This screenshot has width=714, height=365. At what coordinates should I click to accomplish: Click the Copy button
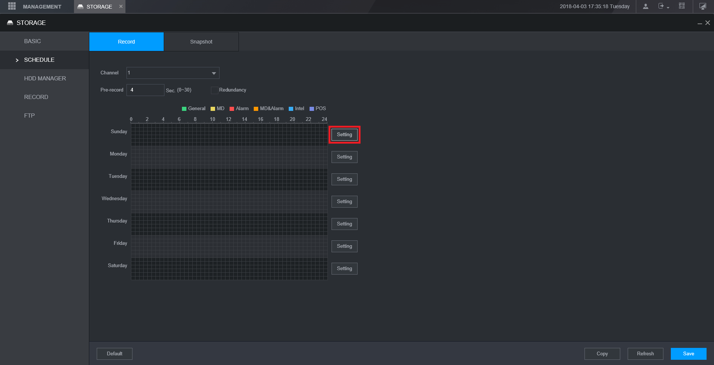click(x=602, y=354)
